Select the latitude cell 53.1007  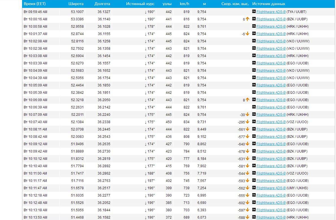pyautogui.click(x=77, y=12)
